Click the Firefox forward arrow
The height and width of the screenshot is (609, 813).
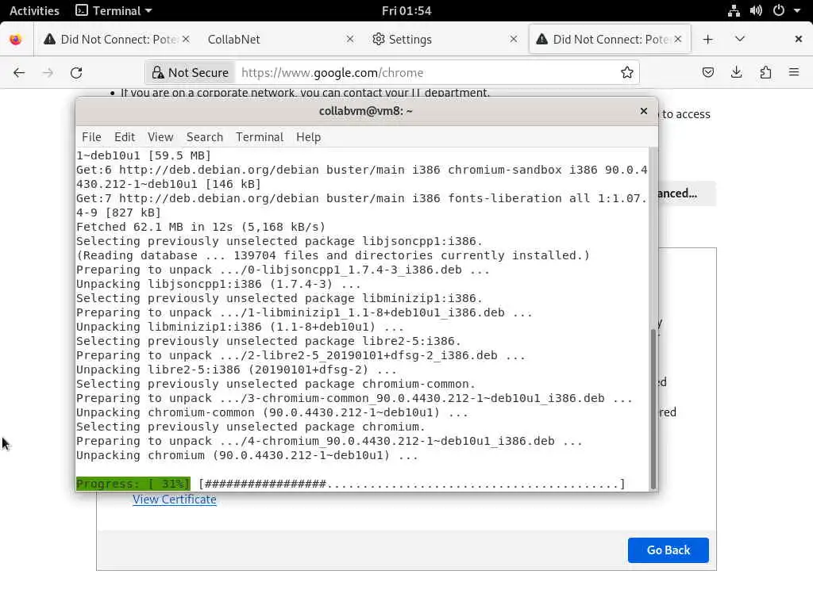[48, 73]
